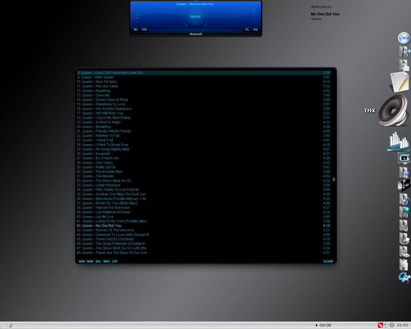Select track 32 The Show Must Go On
The height and width of the screenshot is (329, 411).
tap(204, 181)
